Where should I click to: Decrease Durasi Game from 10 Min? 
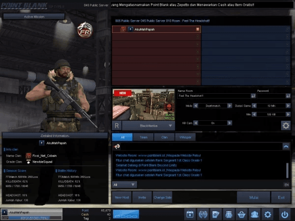coord(254,106)
